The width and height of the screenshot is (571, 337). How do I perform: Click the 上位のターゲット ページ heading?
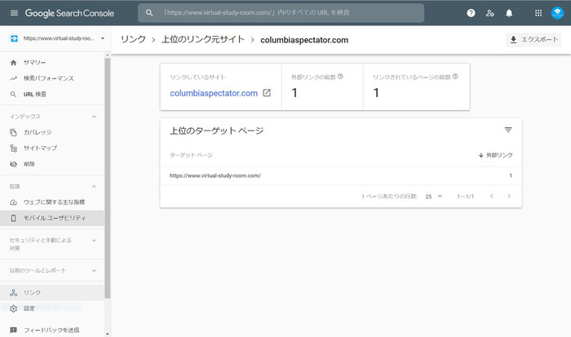tap(217, 131)
